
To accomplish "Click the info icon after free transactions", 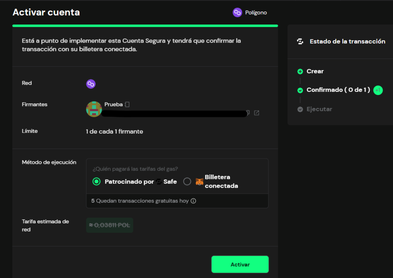I will pyautogui.click(x=193, y=201).
